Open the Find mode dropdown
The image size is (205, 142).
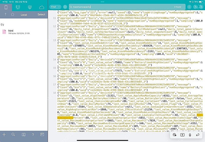55,7
